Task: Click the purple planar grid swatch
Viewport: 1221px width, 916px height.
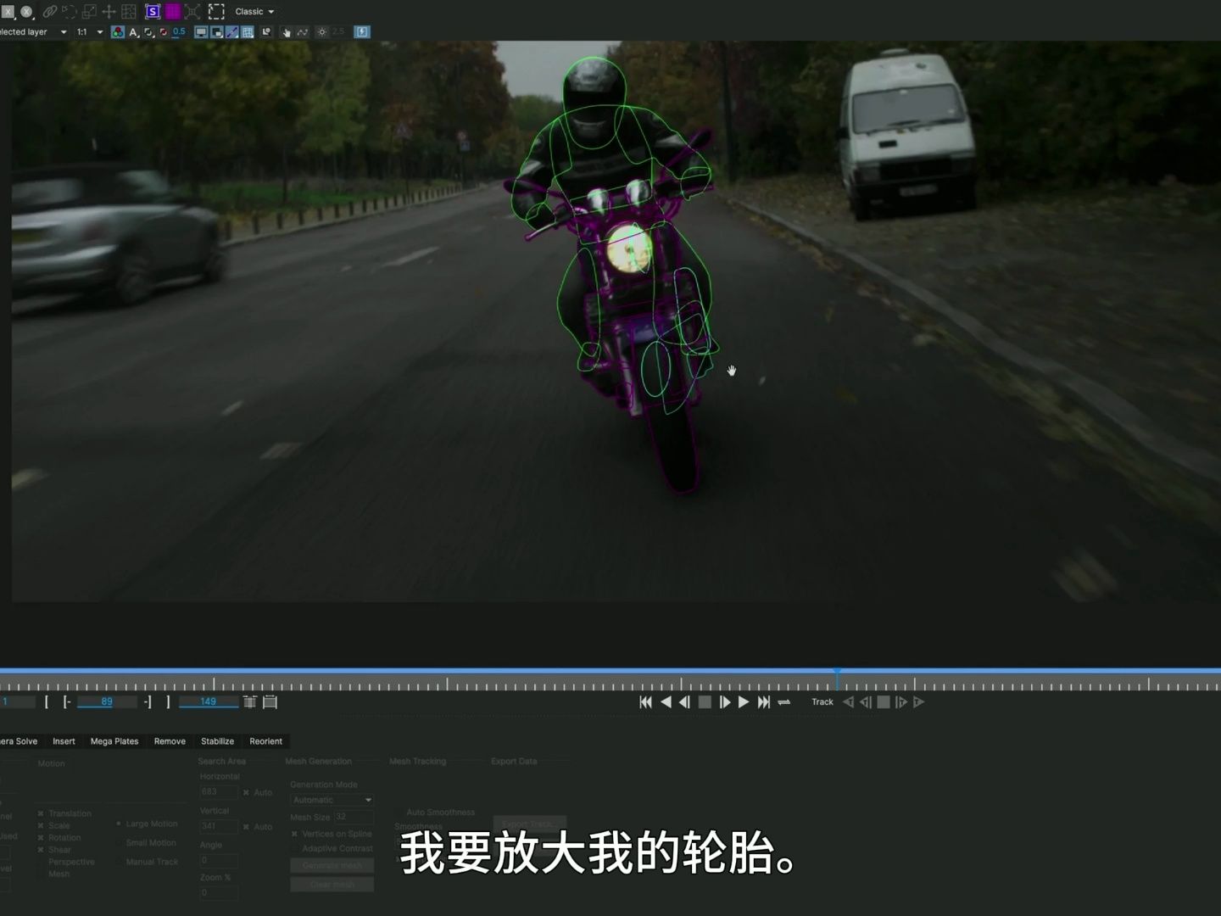Action: coord(173,12)
